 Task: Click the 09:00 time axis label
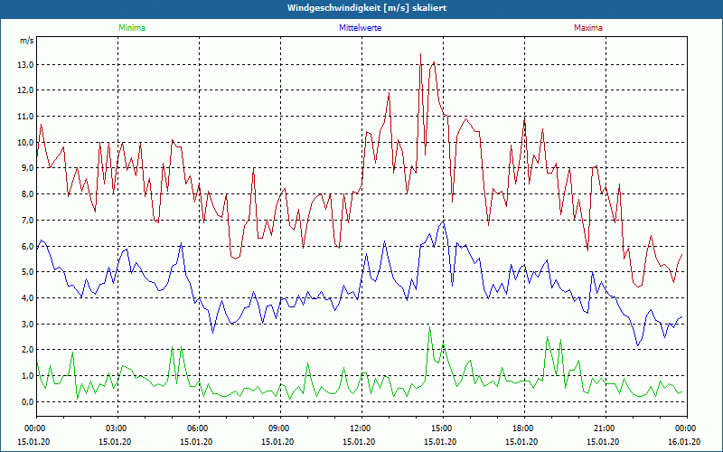279,428
